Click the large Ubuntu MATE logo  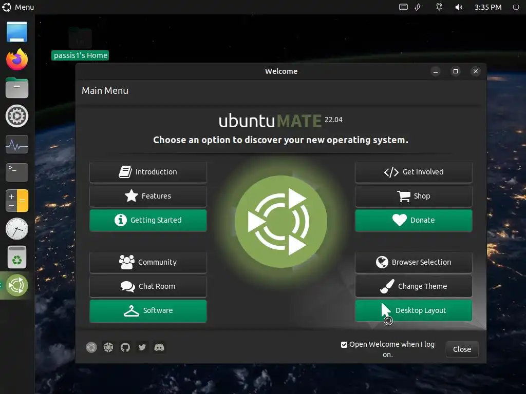pyautogui.click(x=281, y=222)
